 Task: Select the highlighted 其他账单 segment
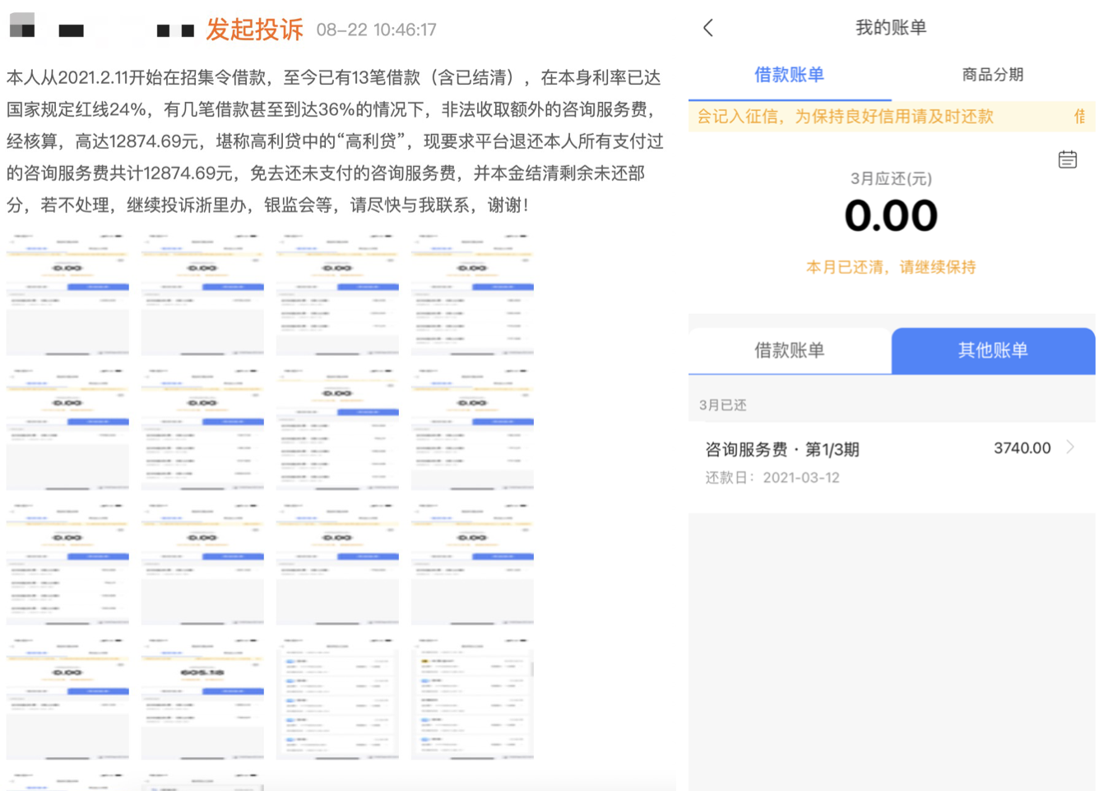(x=993, y=350)
